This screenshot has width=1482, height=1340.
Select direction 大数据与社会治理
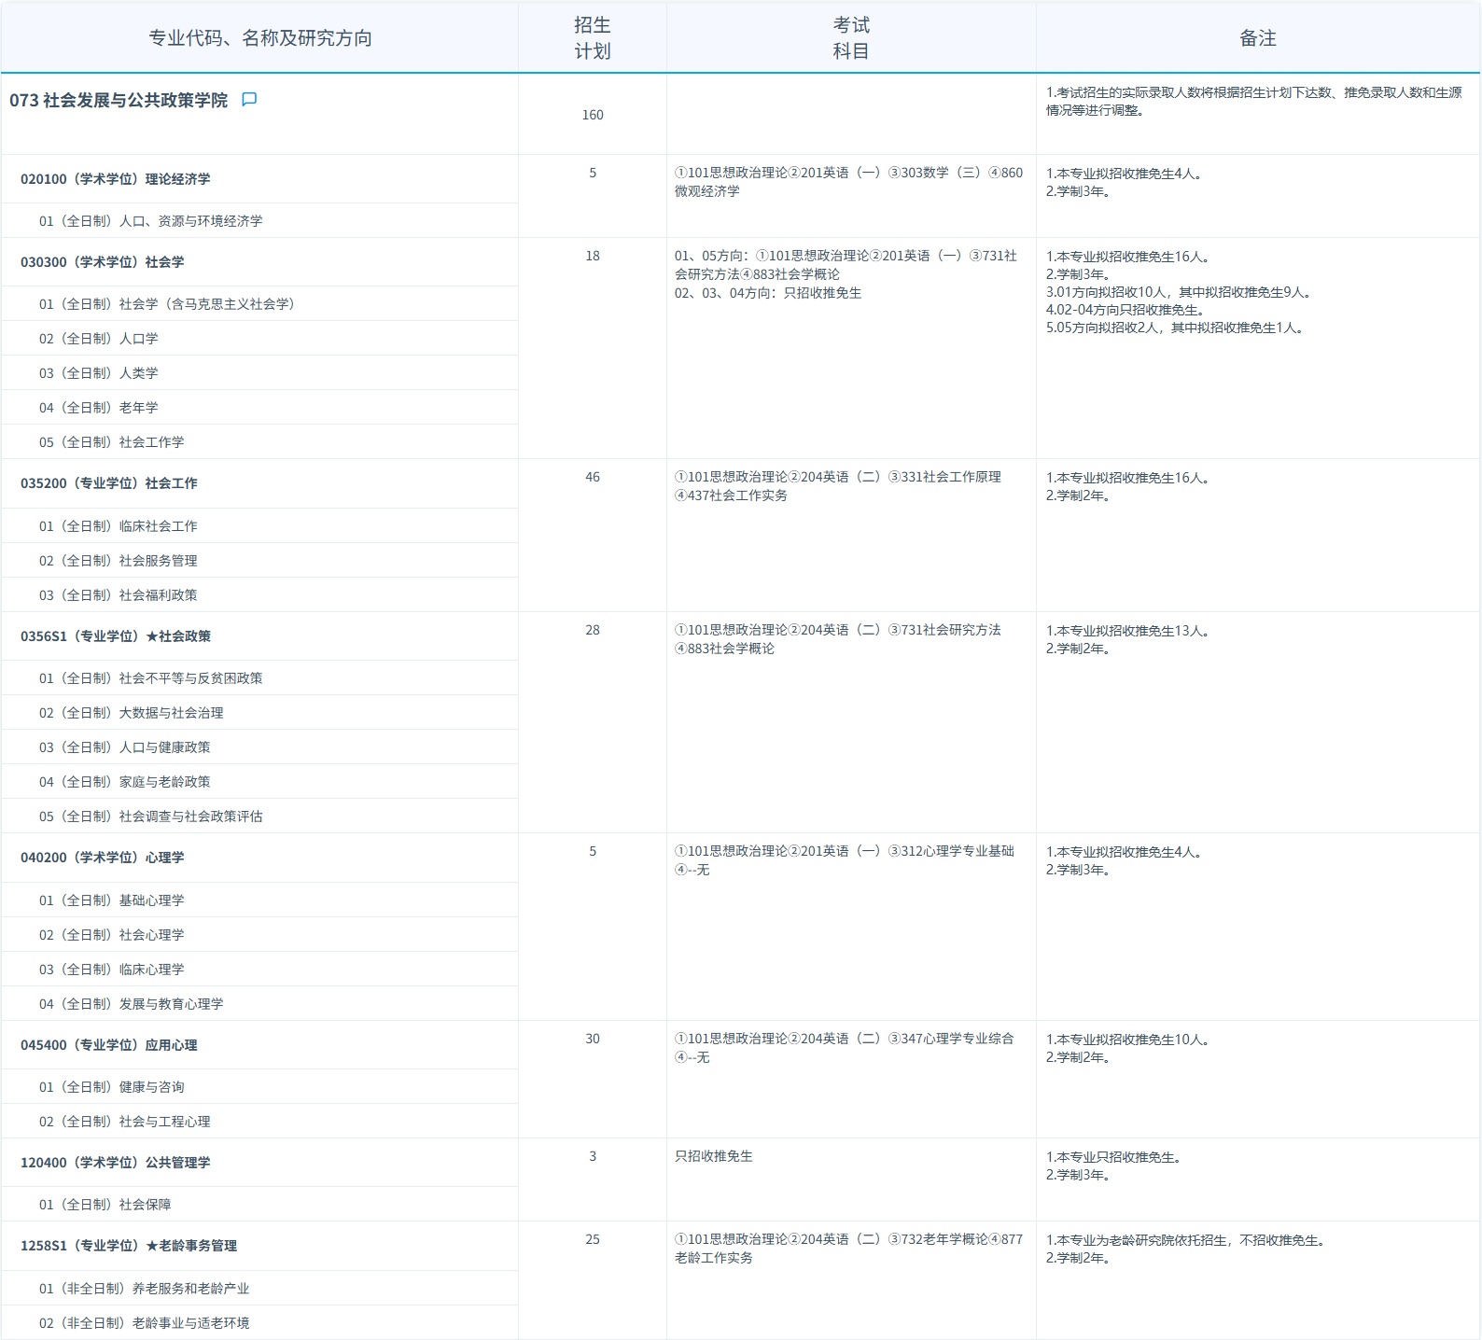tap(132, 713)
